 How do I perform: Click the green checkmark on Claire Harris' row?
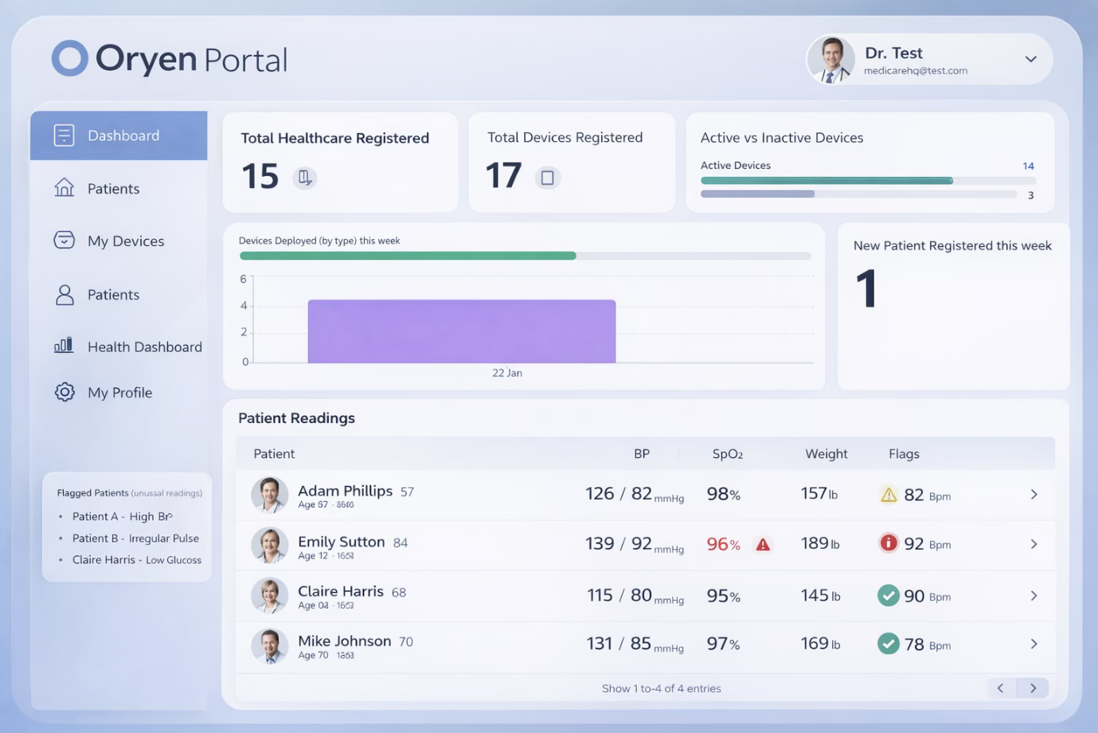tap(889, 595)
